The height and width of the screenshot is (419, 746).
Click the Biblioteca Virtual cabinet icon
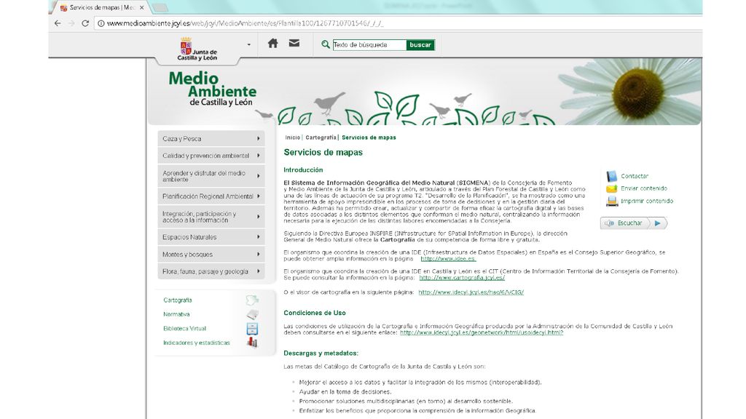click(x=252, y=329)
